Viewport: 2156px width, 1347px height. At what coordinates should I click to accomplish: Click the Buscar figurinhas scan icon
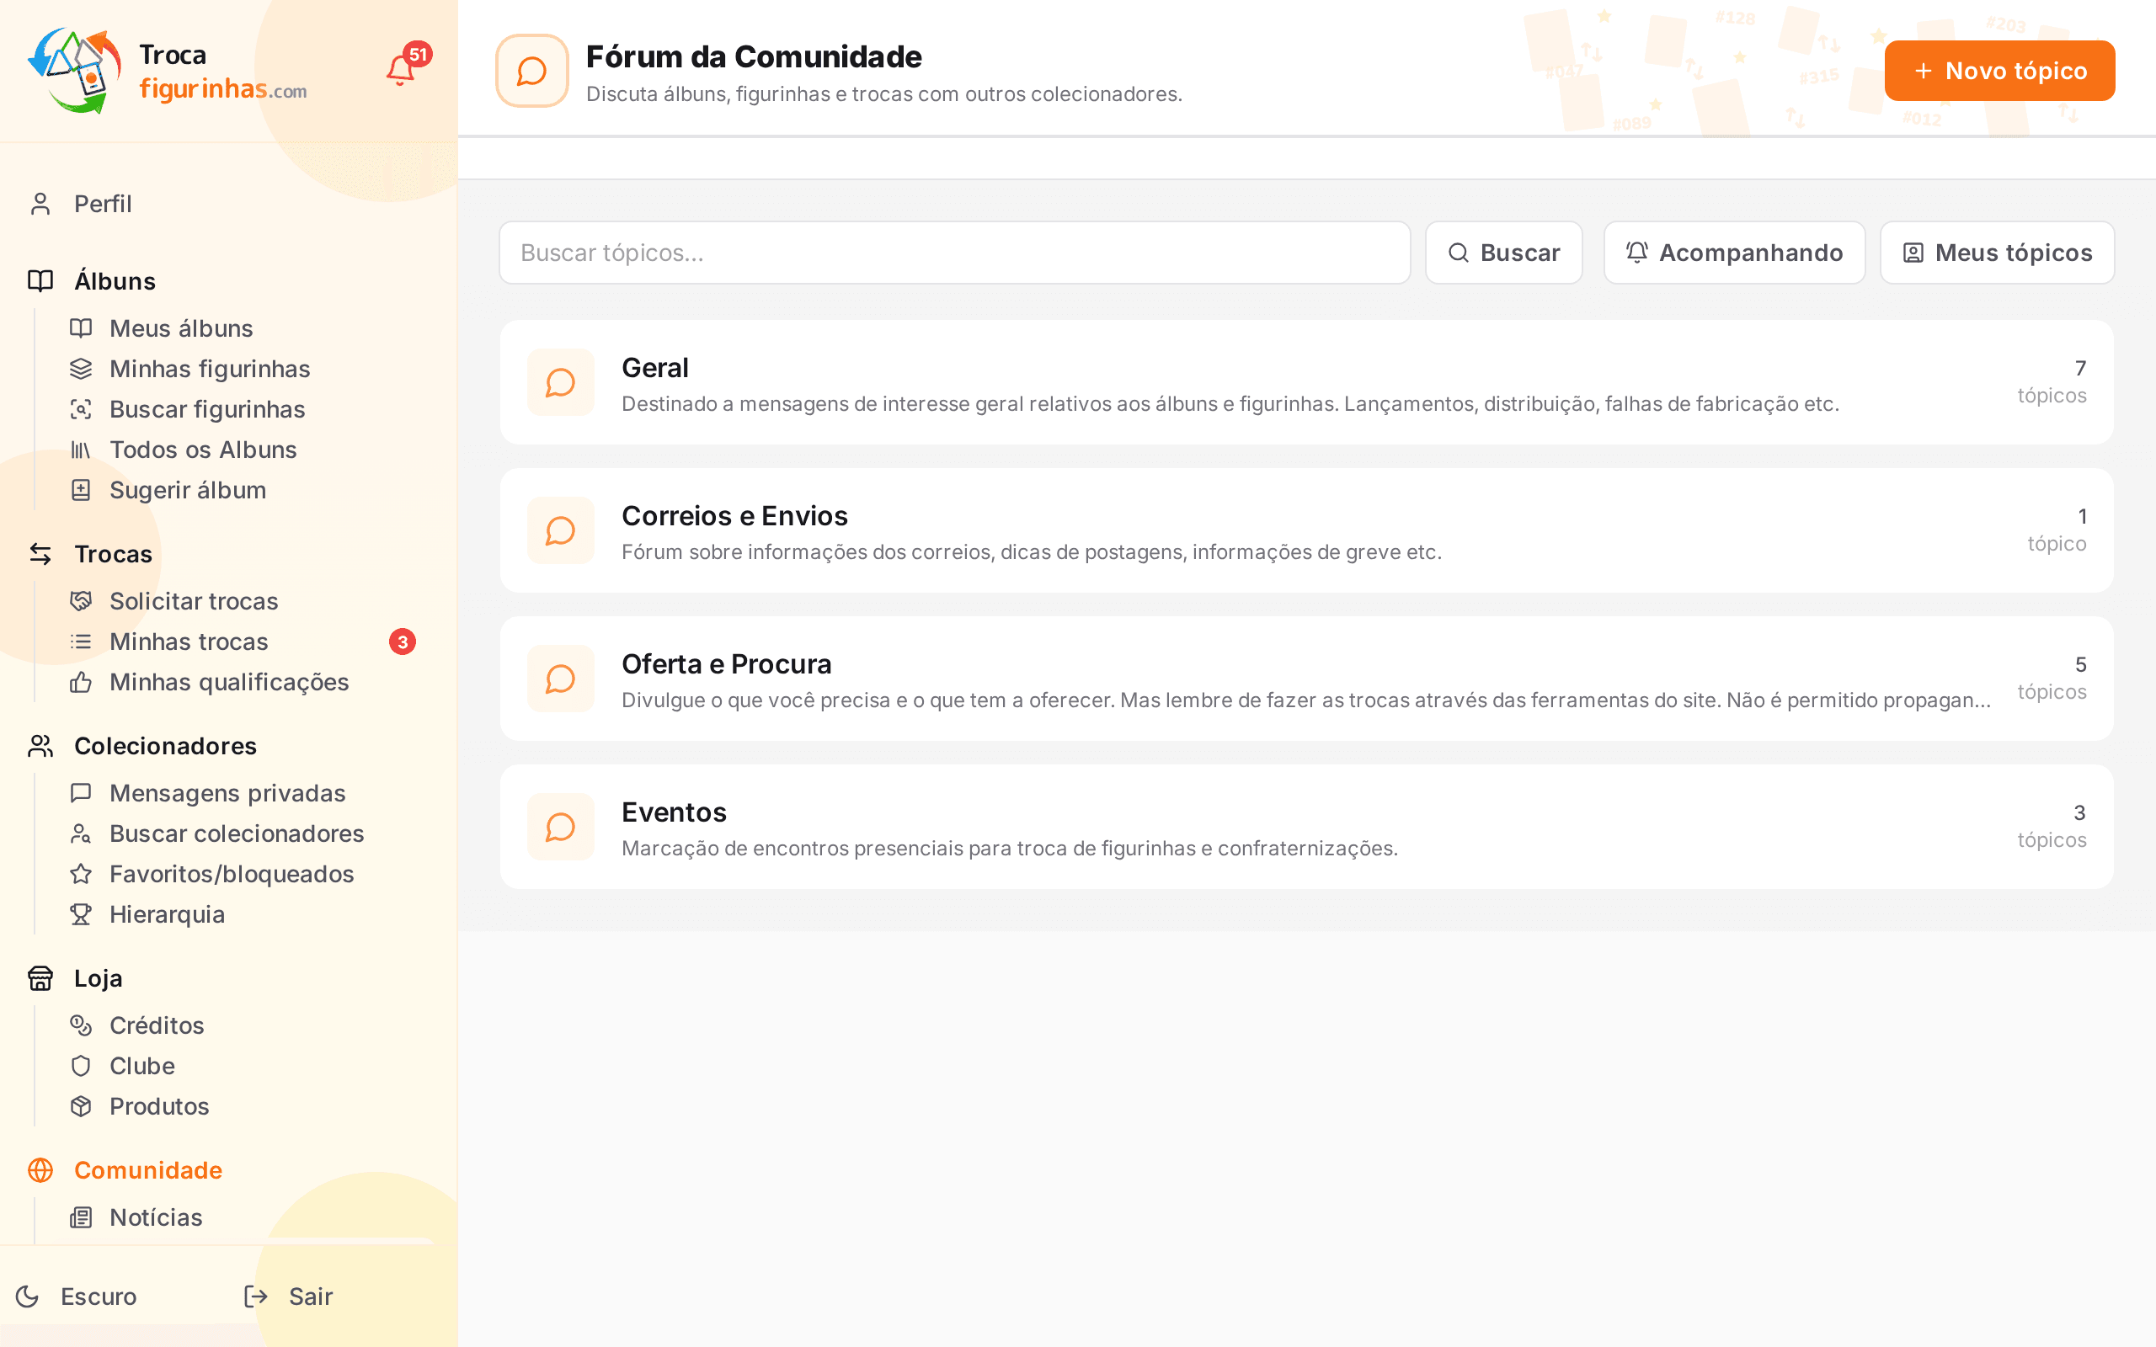tap(81, 409)
